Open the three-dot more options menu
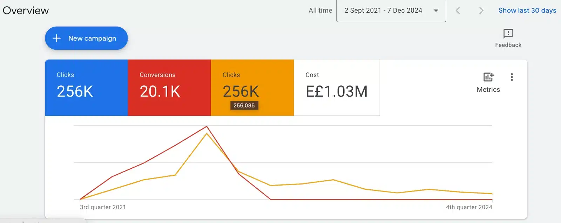 point(512,77)
